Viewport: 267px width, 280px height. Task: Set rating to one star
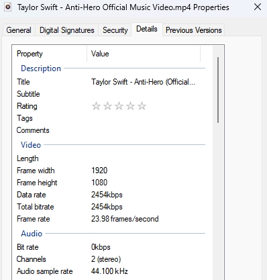click(x=96, y=106)
